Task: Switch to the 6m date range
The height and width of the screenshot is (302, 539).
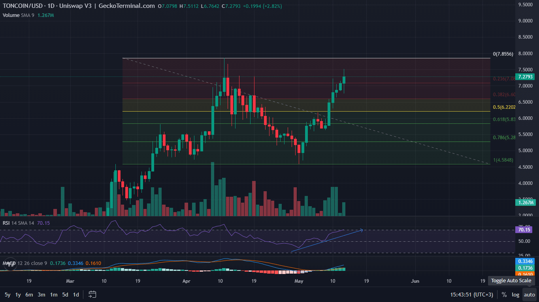Action: [29, 295]
